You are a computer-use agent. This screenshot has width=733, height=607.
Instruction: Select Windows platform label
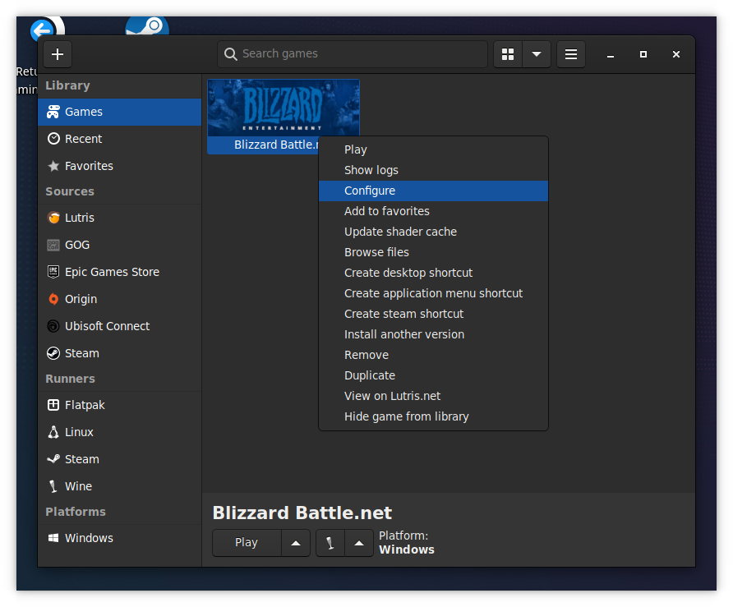(x=89, y=538)
